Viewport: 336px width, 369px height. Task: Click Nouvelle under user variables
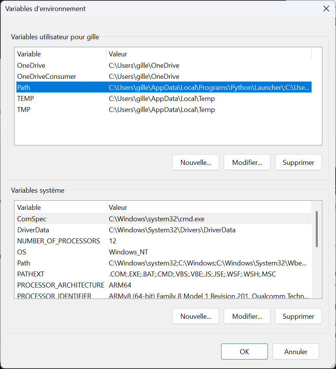[x=196, y=162]
